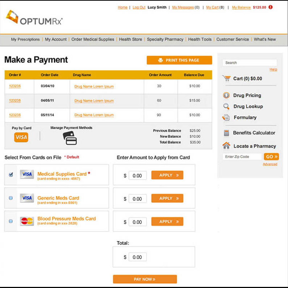Click the red balance alert icon
Screen dimensions: 288x288
click(x=271, y=7)
